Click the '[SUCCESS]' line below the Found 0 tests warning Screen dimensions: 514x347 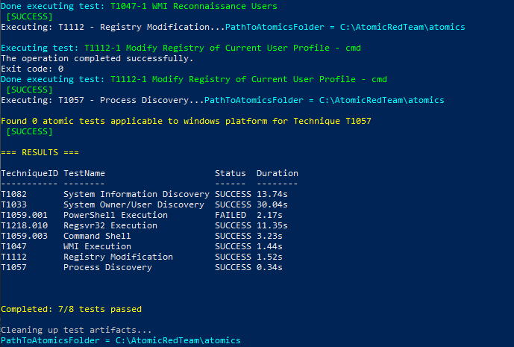30,131
